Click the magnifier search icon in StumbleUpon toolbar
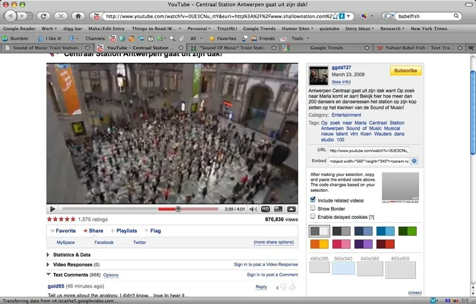This screenshot has width=476, height=304. point(172,38)
